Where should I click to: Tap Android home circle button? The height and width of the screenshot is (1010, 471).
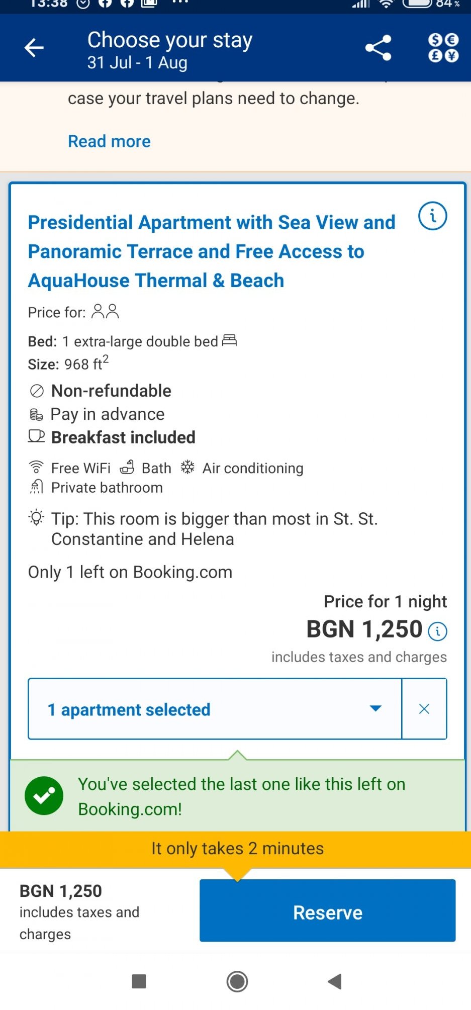click(x=237, y=981)
